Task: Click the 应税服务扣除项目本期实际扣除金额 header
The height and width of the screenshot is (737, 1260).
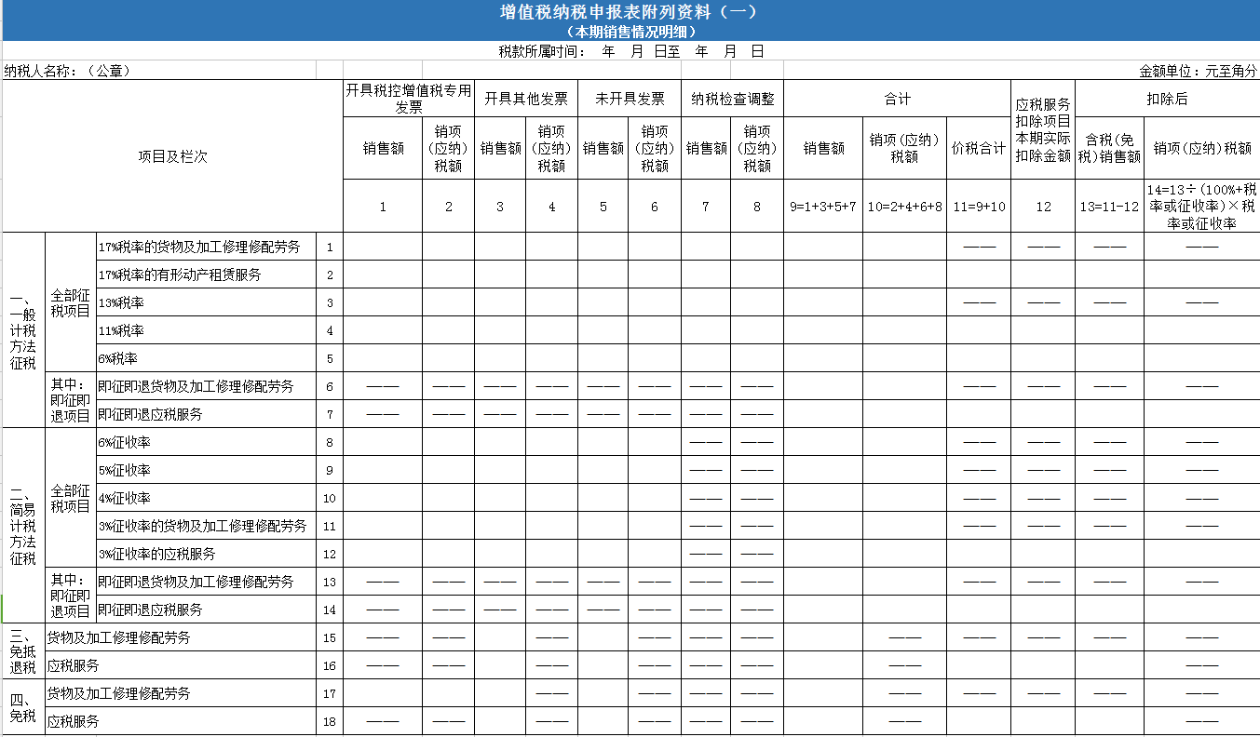Action: pos(1043,130)
